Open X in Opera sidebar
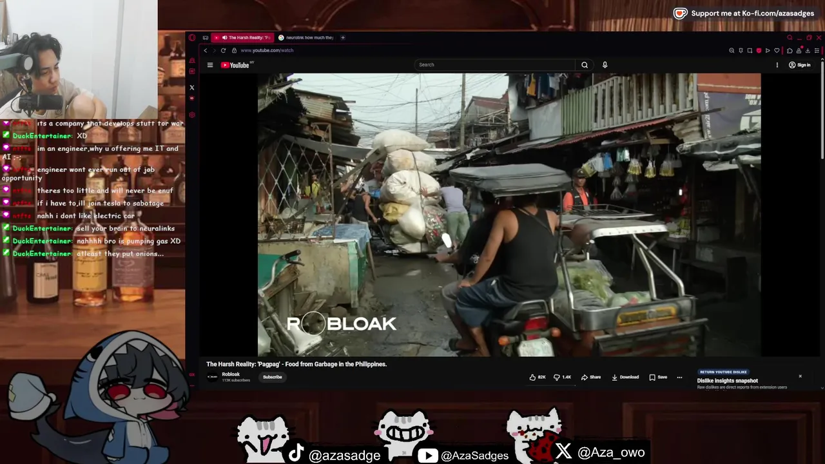Image resolution: width=825 pixels, height=464 pixels. 191,88
